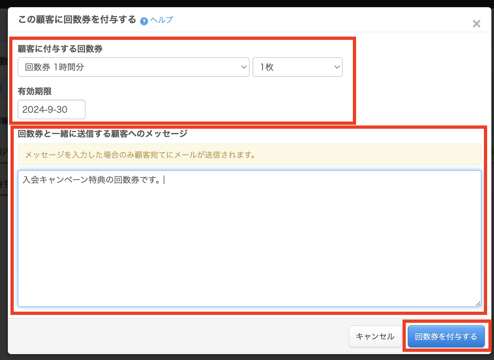The width and height of the screenshot is (494, 360).
Task: Click on the typed text 入会キャンペーン特典の回数券です。
Action: (x=91, y=180)
